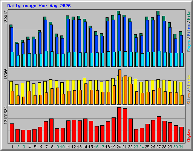Click day 3 on the x-axis
The width and height of the screenshot is (193, 151).
coord(24,147)
